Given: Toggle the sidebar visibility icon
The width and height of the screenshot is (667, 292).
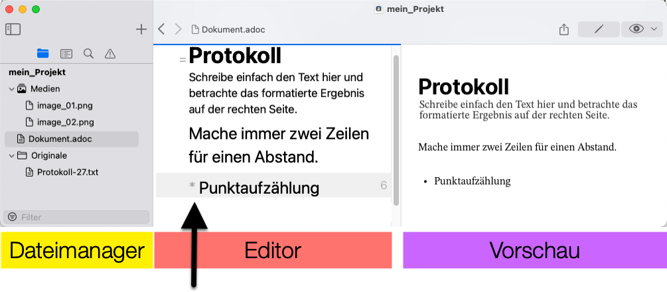Looking at the screenshot, I should [x=13, y=29].
